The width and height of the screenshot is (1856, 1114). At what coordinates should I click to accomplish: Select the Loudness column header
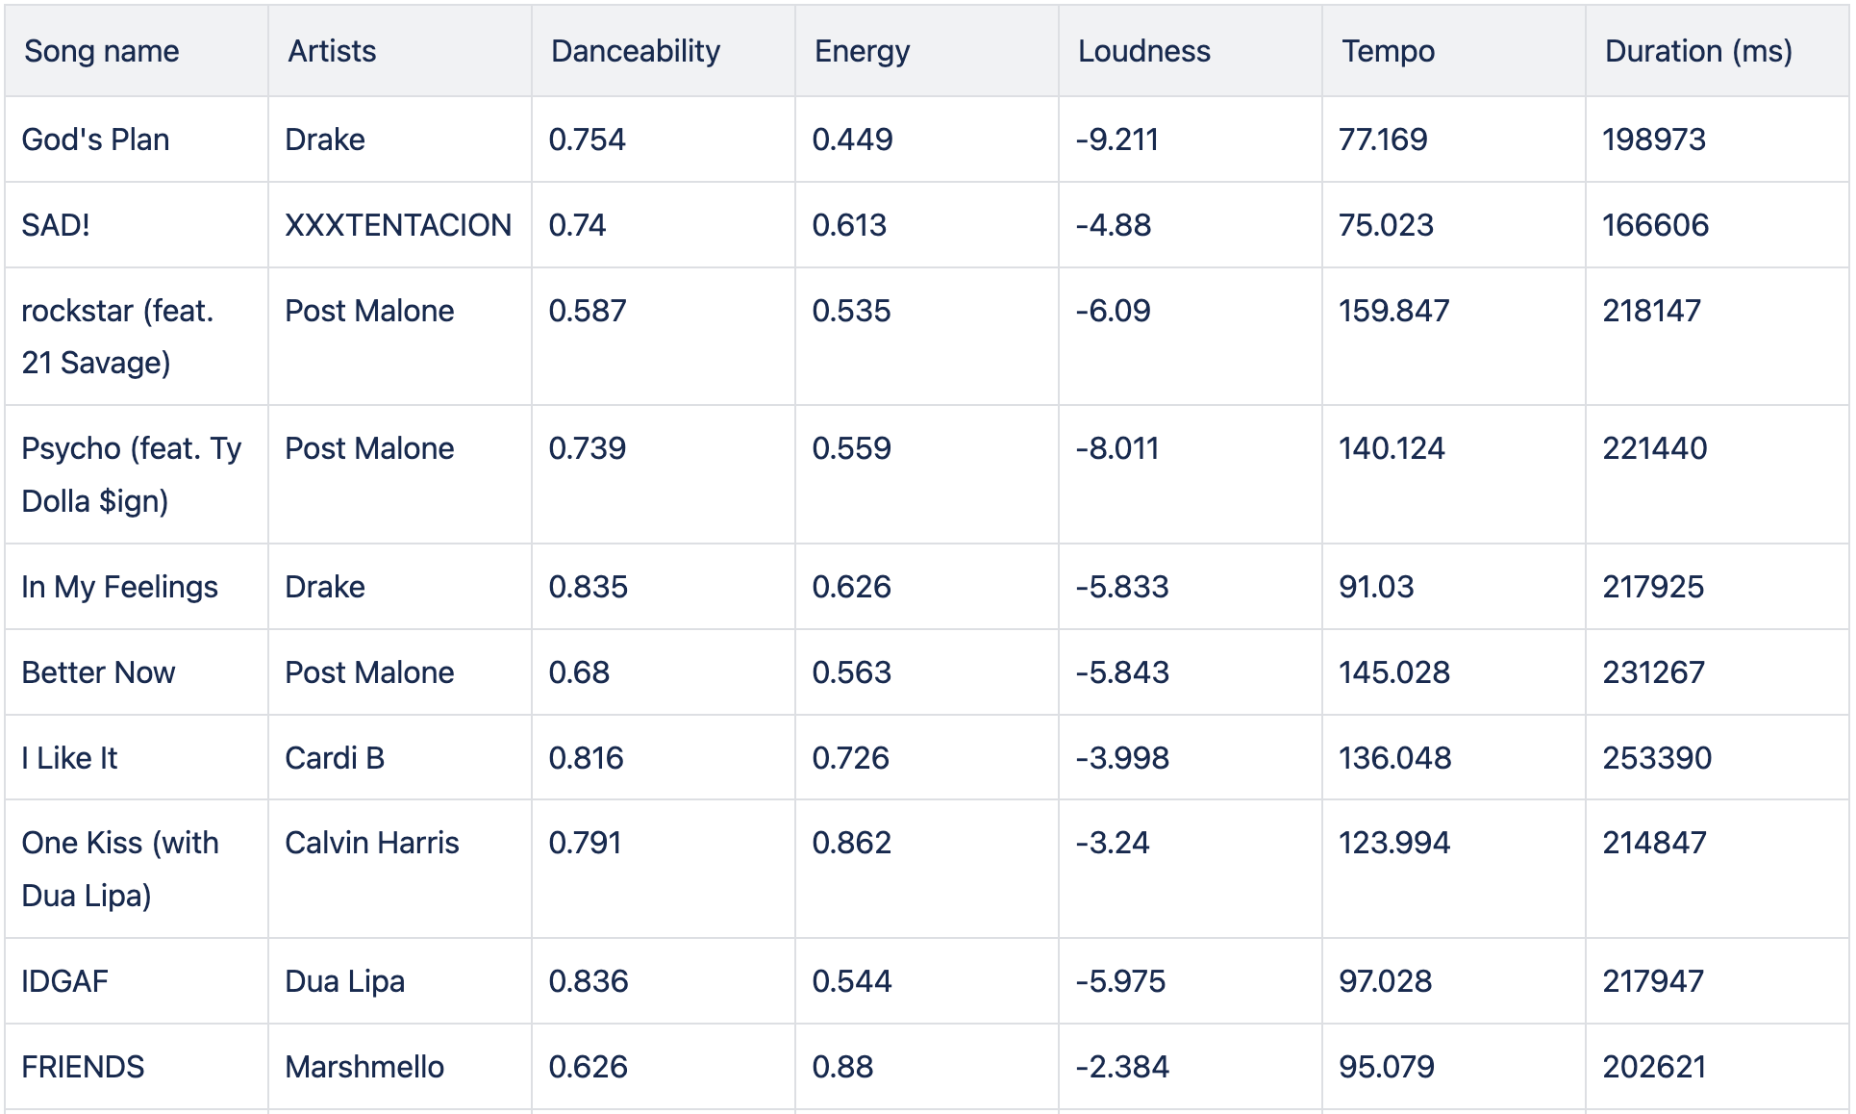[x=1143, y=51]
